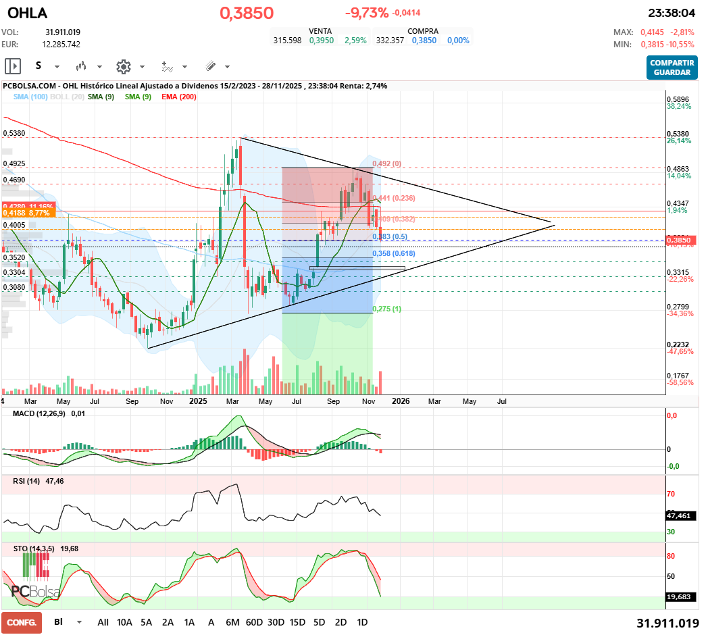Expand the drawing tools dropdown arrow
Screen dimensions: 708x637
coord(227,67)
